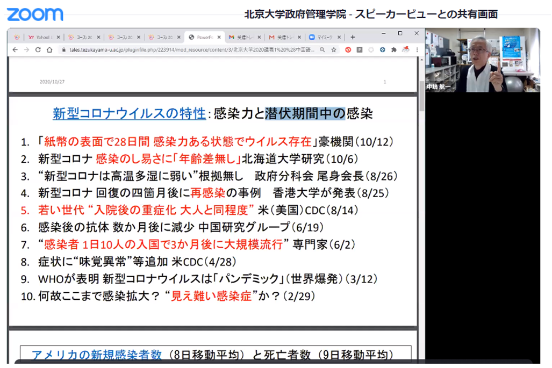
Task: Maximize the shared Chrome window
Action: point(400,33)
